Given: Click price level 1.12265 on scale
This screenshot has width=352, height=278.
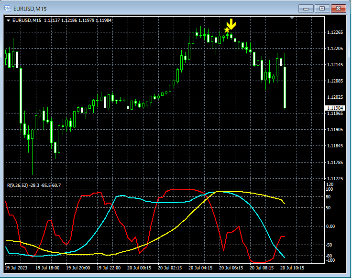Looking at the screenshot, I should tap(335, 32).
